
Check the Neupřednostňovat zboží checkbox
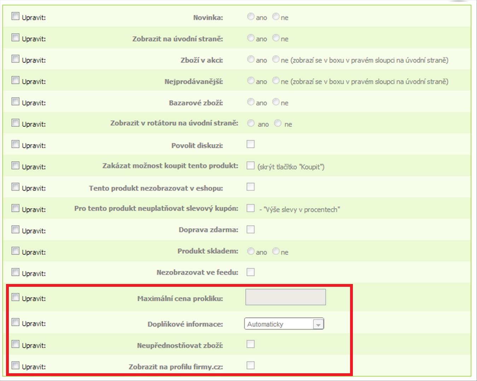(x=251, y=344)
